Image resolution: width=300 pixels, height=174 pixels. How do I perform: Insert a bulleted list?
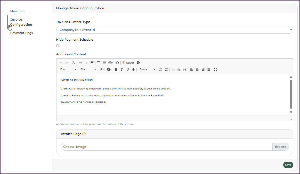pos(166,70)
